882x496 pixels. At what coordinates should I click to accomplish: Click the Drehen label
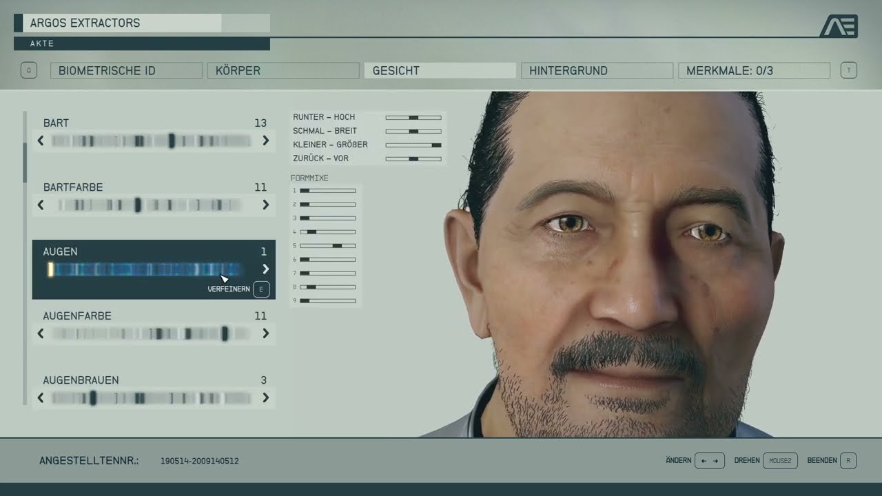(x=747, y=460)
